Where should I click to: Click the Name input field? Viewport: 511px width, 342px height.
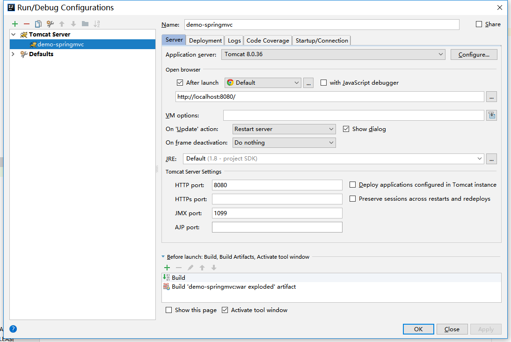coord(321,24)
